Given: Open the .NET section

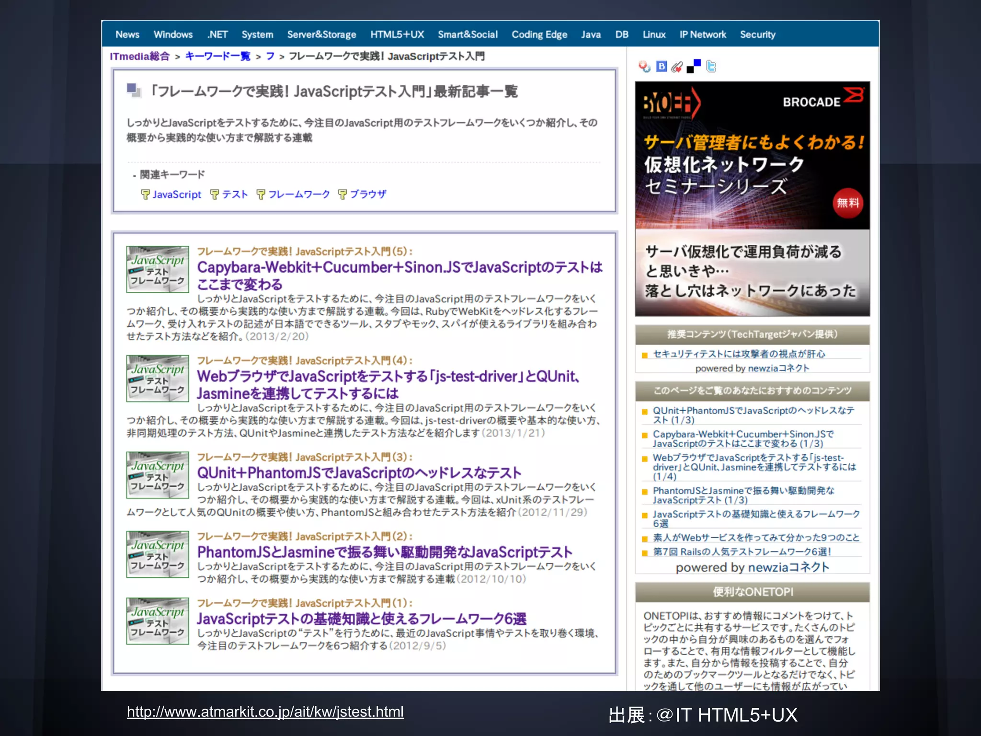Looking at the screenshot, I should coord(217,34).
